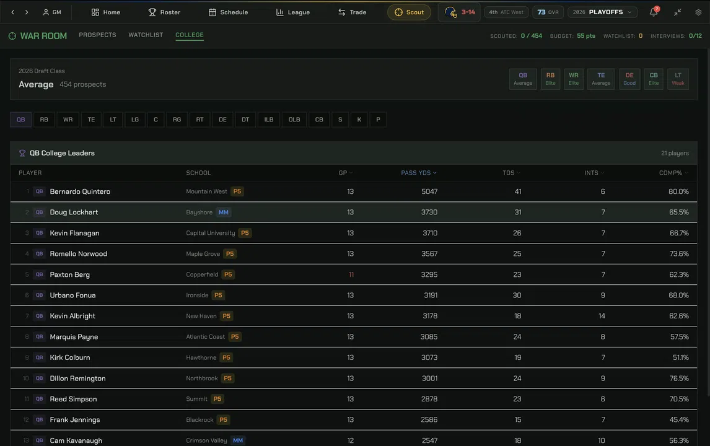This screenshot has height=446, width=710.
Task: Click the LT Weak class strength card
Action: (678, 79)
